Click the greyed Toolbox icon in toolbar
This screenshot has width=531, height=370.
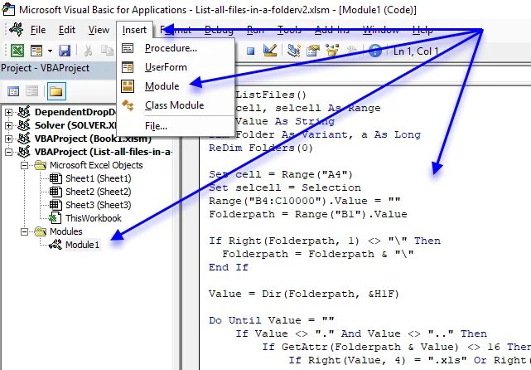352,51
